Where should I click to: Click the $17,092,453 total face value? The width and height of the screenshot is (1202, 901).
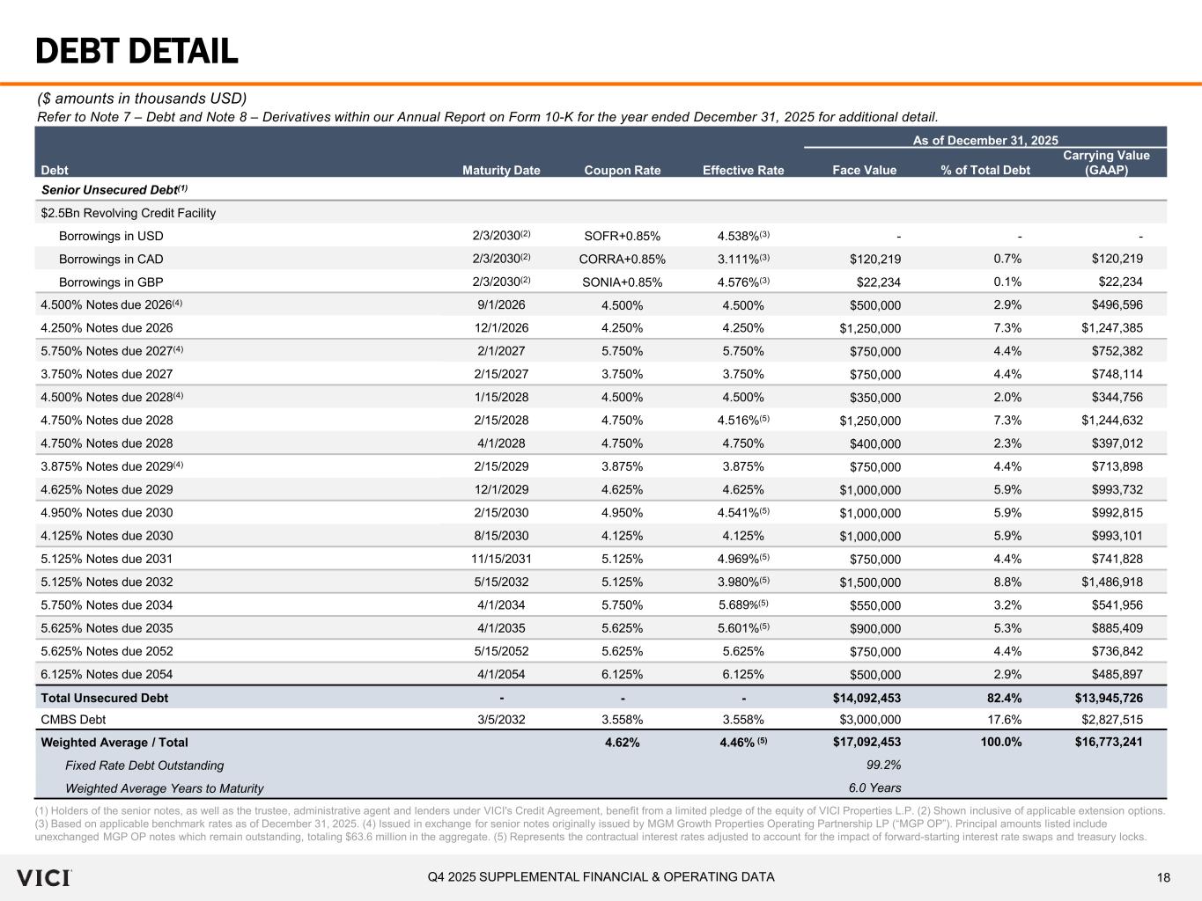point(866,743)
